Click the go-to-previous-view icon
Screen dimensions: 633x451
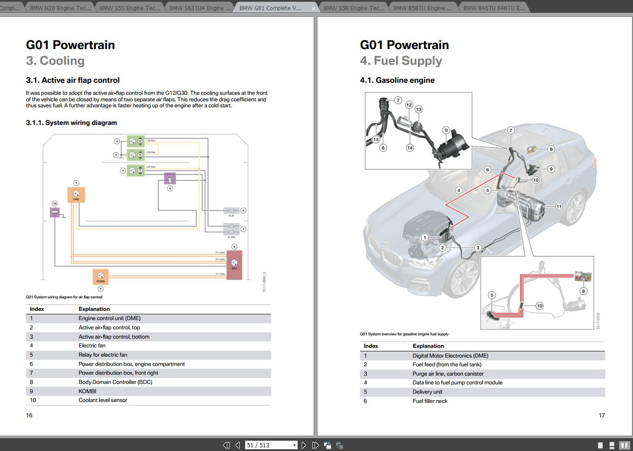tap(328, 445)
